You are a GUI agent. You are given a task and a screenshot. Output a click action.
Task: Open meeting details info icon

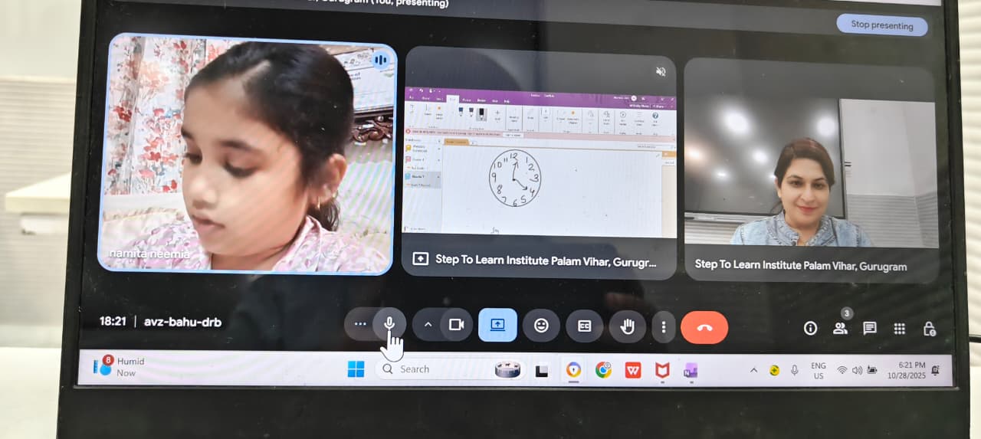(810, 328)
